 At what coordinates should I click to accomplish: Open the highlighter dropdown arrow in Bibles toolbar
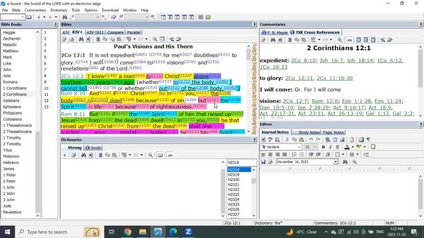pos(134,40)
